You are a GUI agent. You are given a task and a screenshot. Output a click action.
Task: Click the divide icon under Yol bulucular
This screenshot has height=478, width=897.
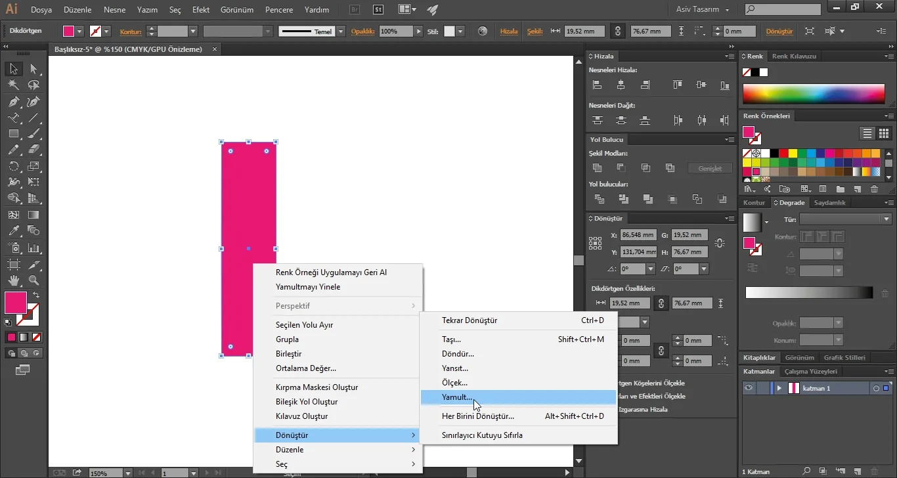click(599, 199)
